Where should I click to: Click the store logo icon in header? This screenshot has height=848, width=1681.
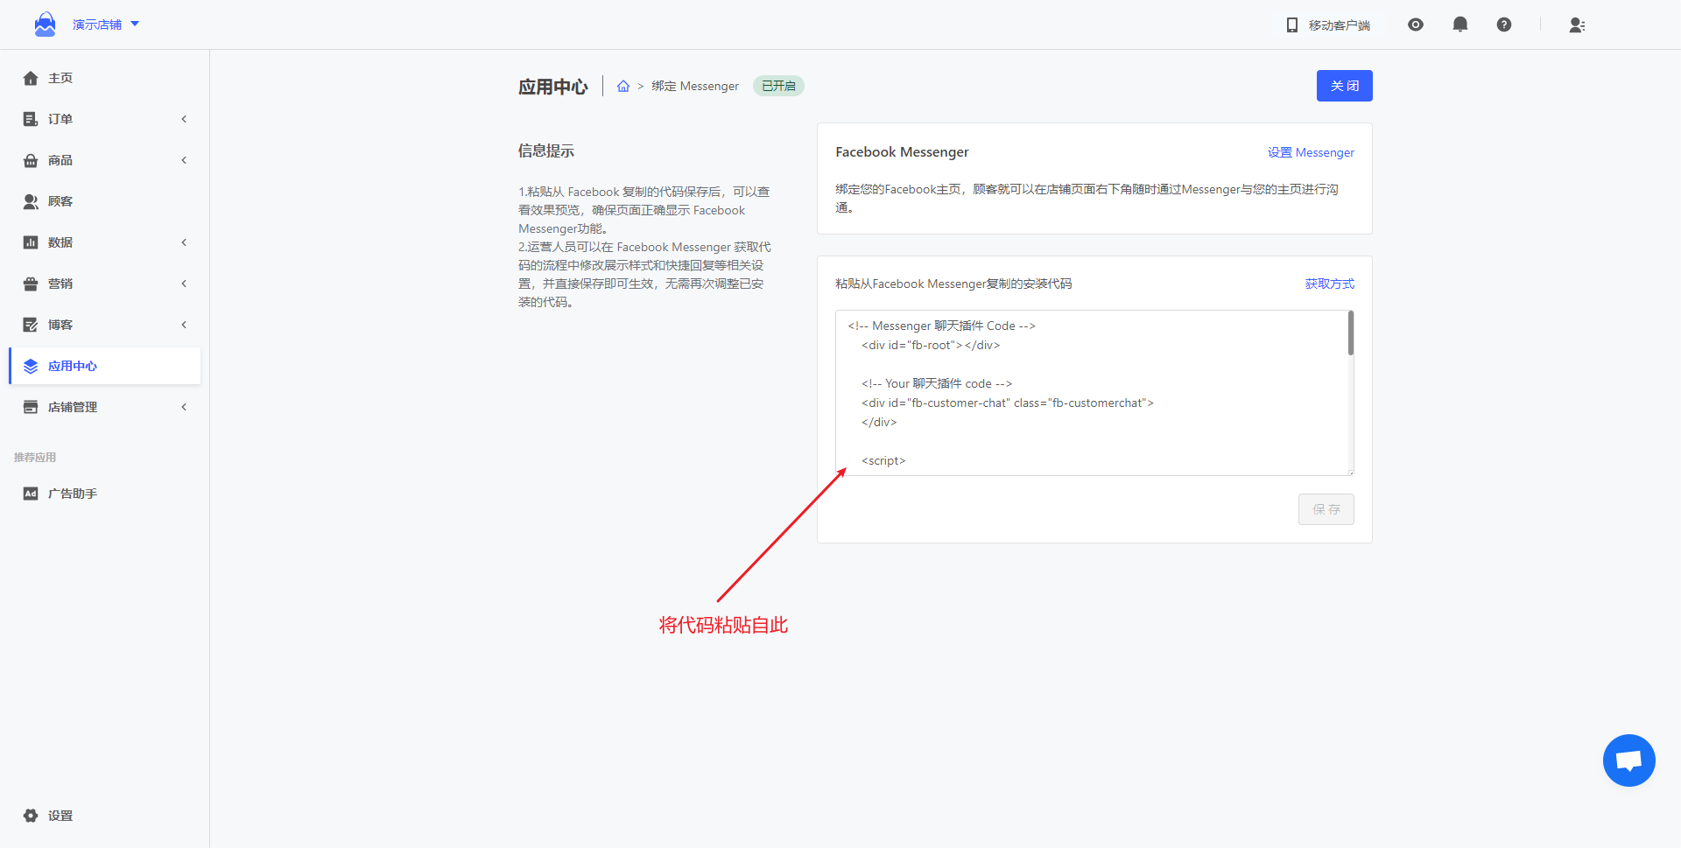click(45, 25)
